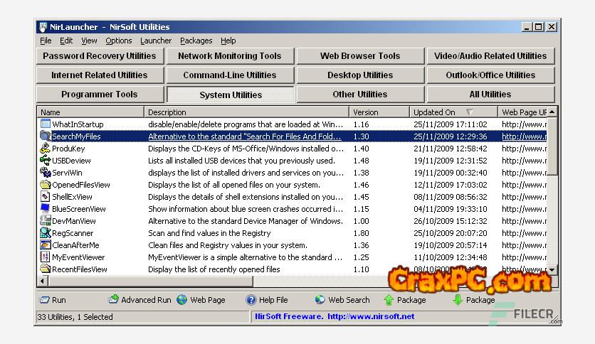The height and width of the screenshot is (344, 595).
Task: Open the Packages menu
Action: tap(196, 41)
